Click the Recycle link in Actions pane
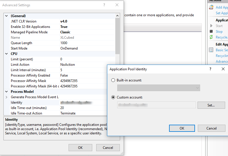Screen dimensions: 228x156 [221, 37]
